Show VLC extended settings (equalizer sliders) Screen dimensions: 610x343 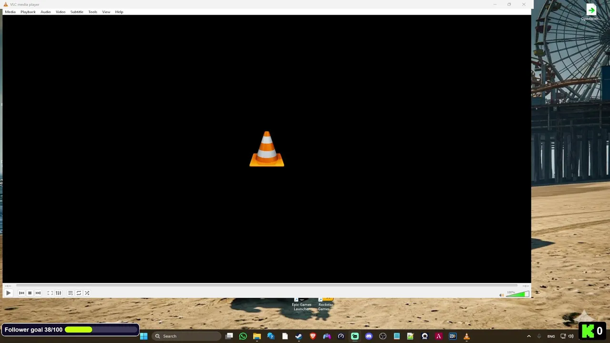coord(59,293)
